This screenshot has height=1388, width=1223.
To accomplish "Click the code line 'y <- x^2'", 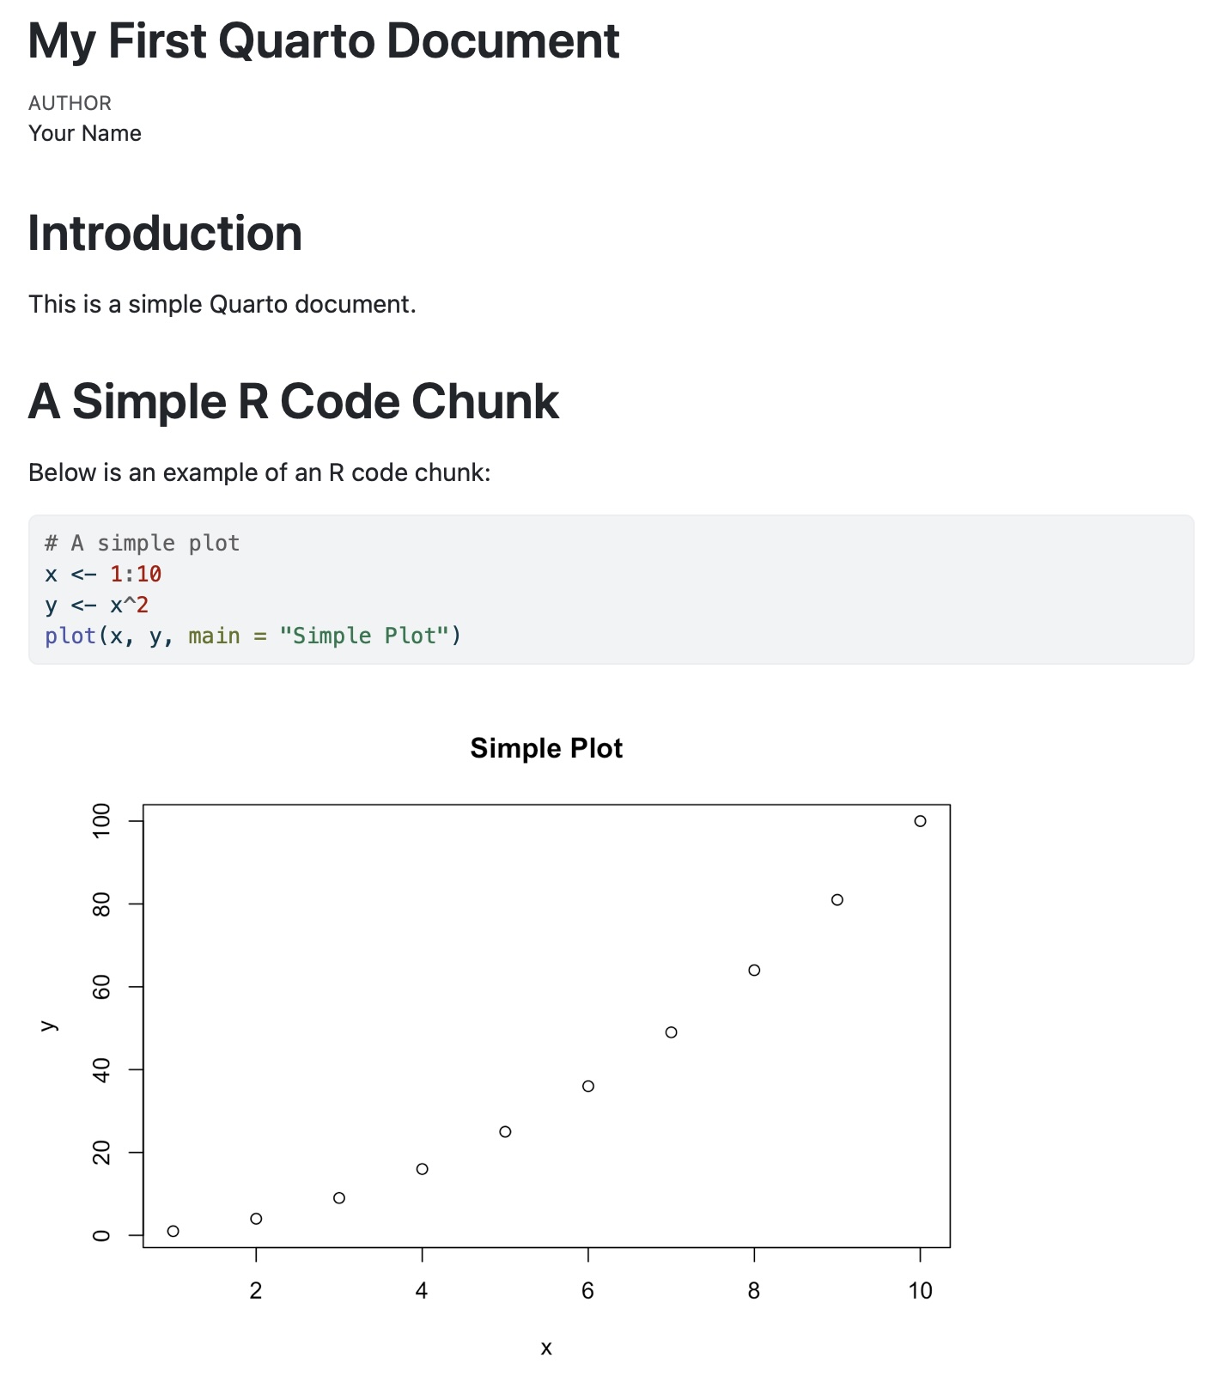I will 97,605.
